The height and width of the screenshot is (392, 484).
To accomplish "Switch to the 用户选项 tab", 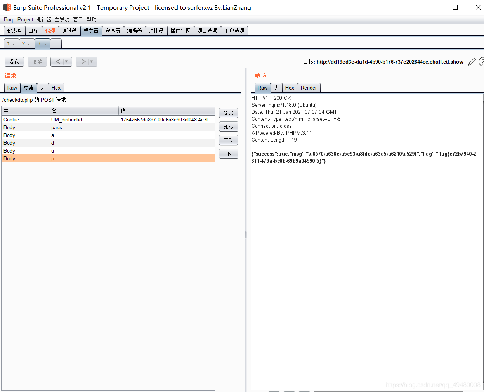I will tap(234, 31).
